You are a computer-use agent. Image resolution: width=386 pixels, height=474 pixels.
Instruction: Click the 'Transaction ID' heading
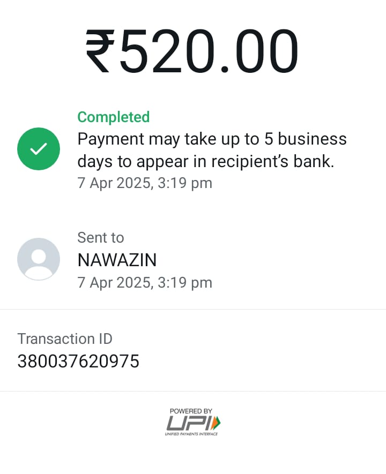click(x=65, y=338)
